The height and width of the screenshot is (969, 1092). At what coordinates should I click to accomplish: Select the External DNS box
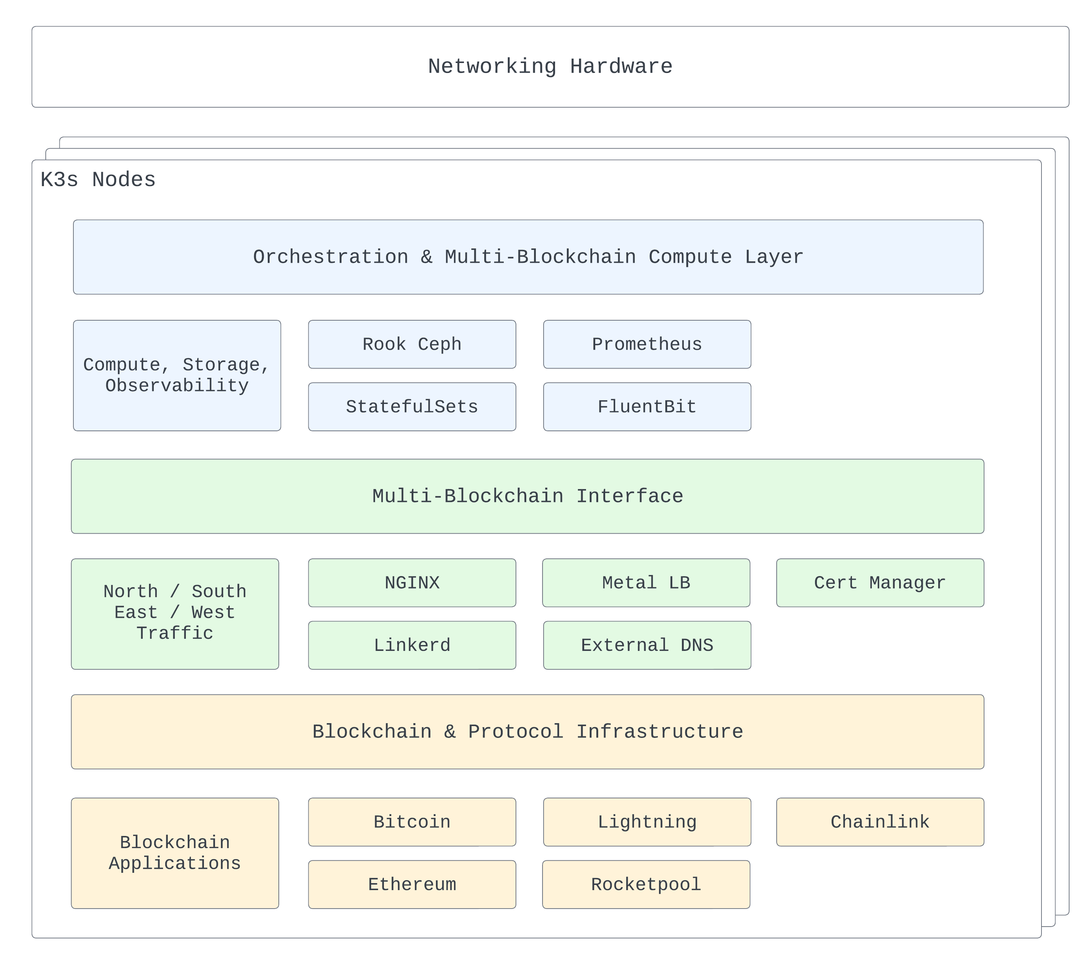click(x=647, y=645)
